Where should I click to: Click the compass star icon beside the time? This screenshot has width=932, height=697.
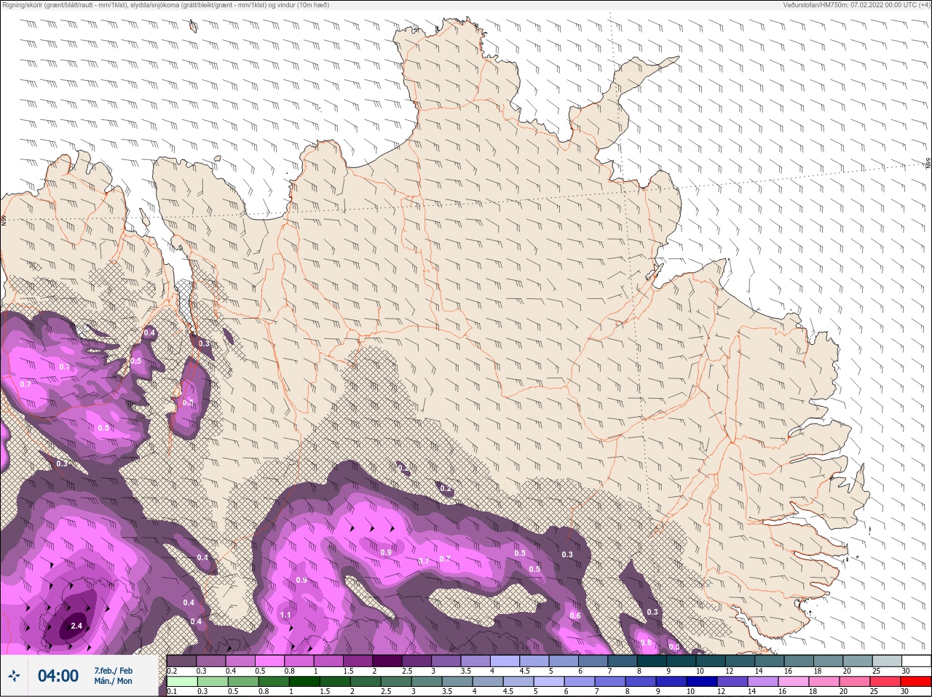coord(15,676)
